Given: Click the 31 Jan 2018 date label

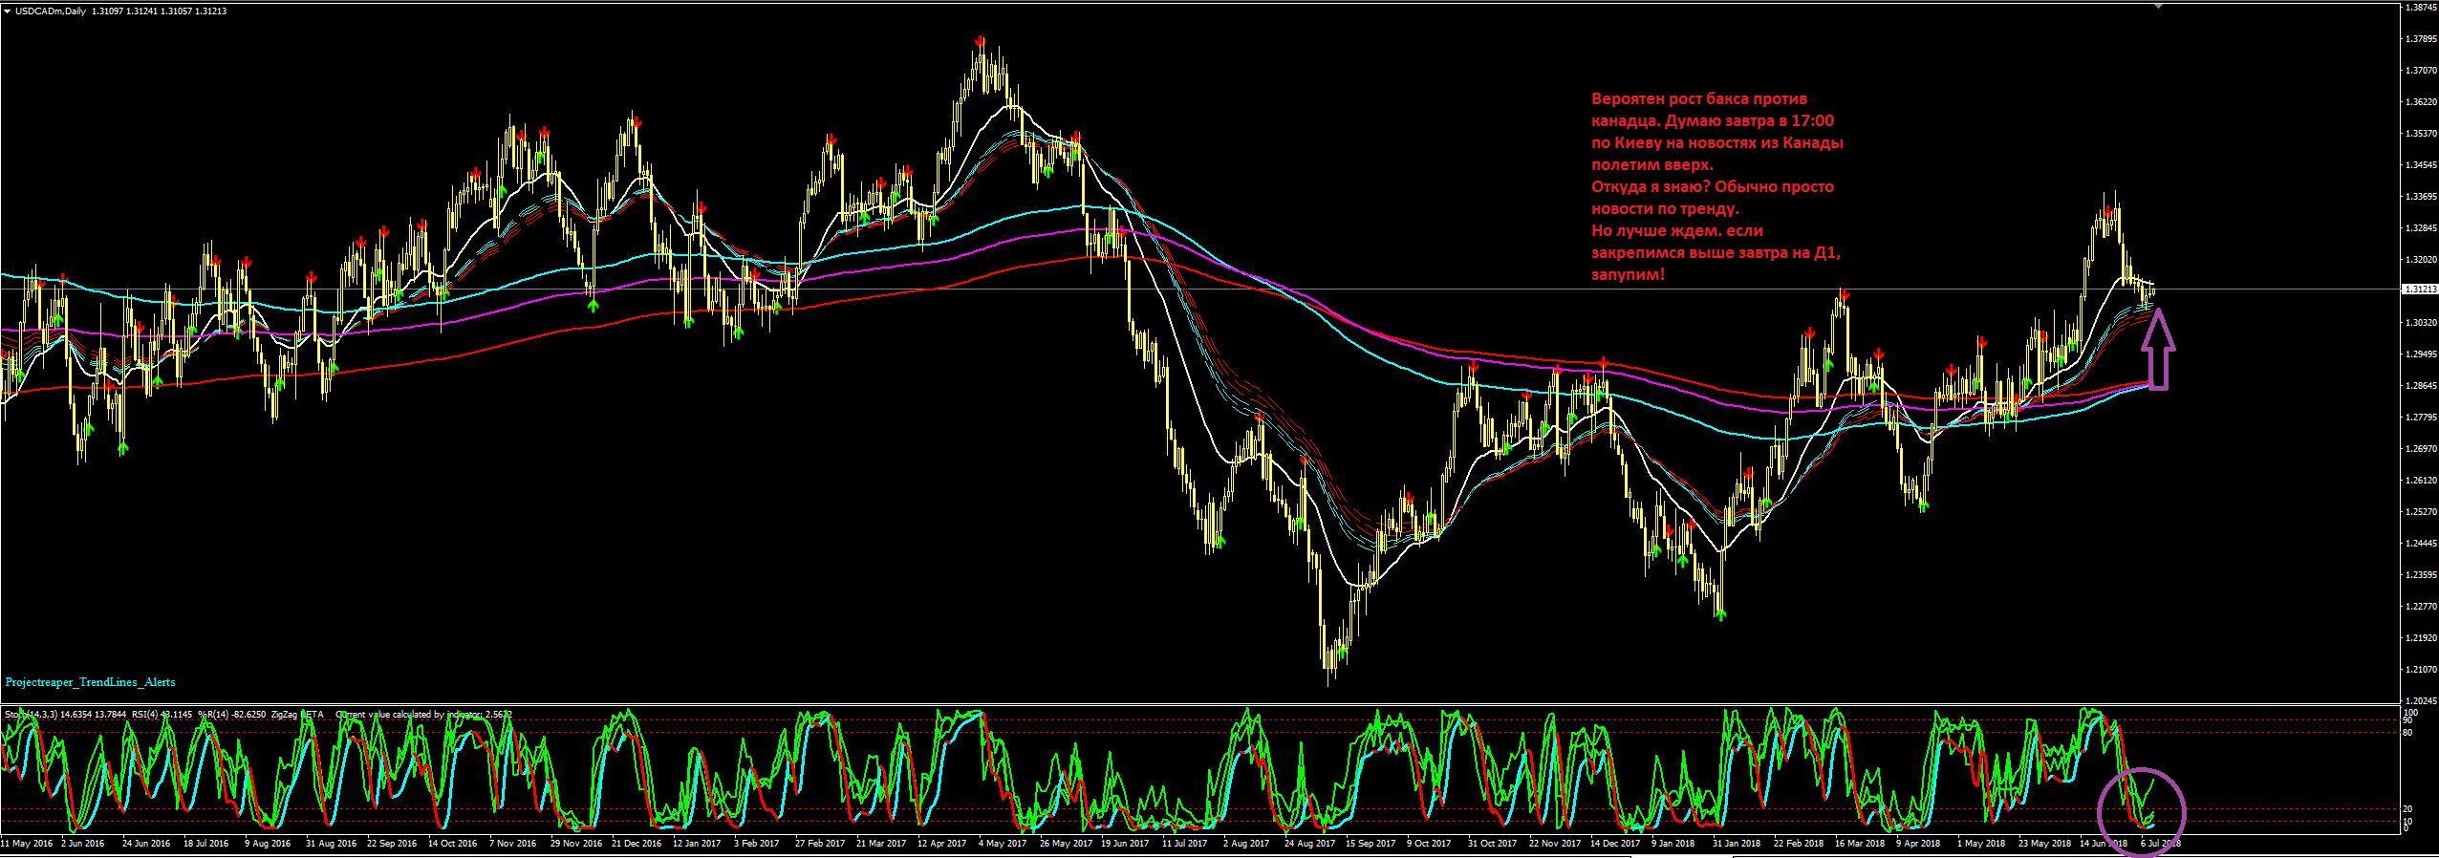Looking at the screenshot, I should pos(1737,844).
